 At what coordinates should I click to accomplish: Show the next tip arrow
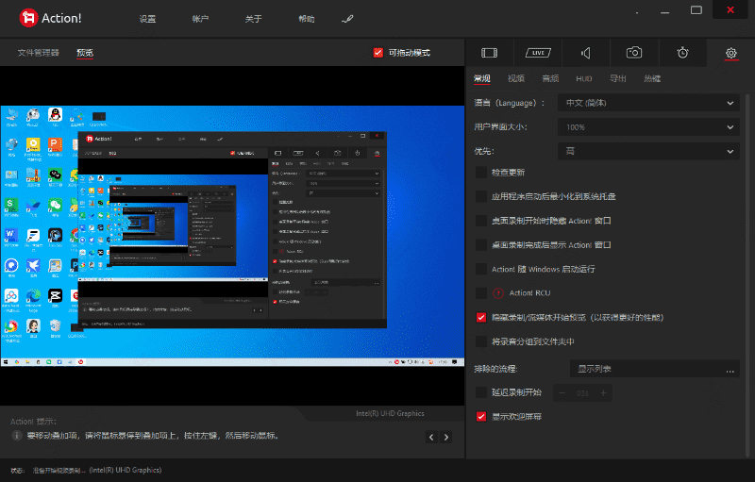tap(446, 438)
